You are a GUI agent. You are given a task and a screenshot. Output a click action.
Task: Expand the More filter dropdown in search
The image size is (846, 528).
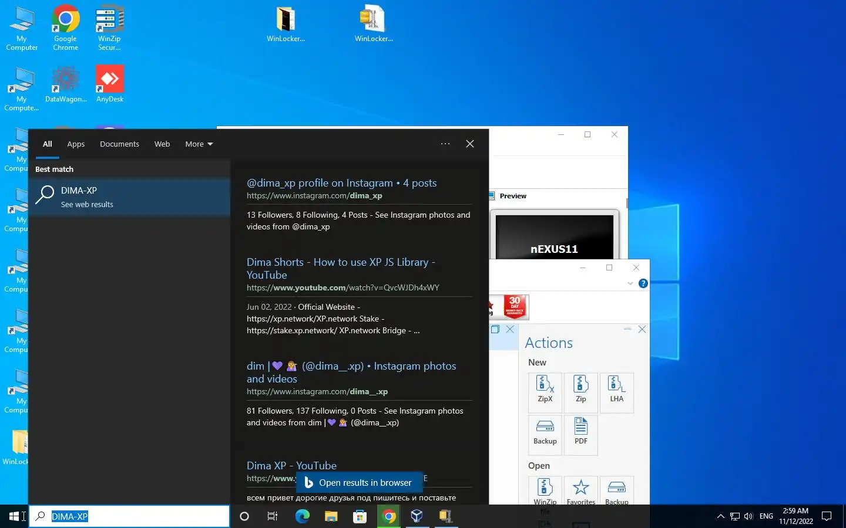[x=199, y=144]
